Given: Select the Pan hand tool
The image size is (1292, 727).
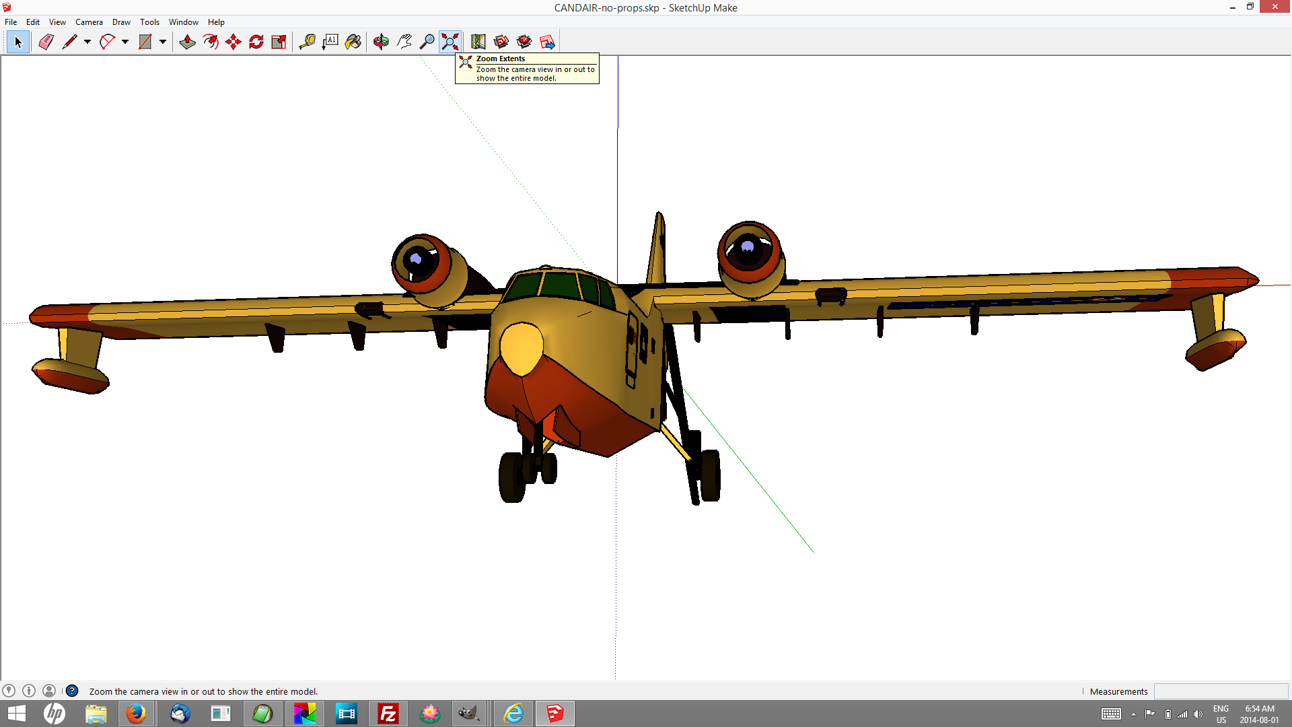Looking at the screenshot, I should (404, 42).
